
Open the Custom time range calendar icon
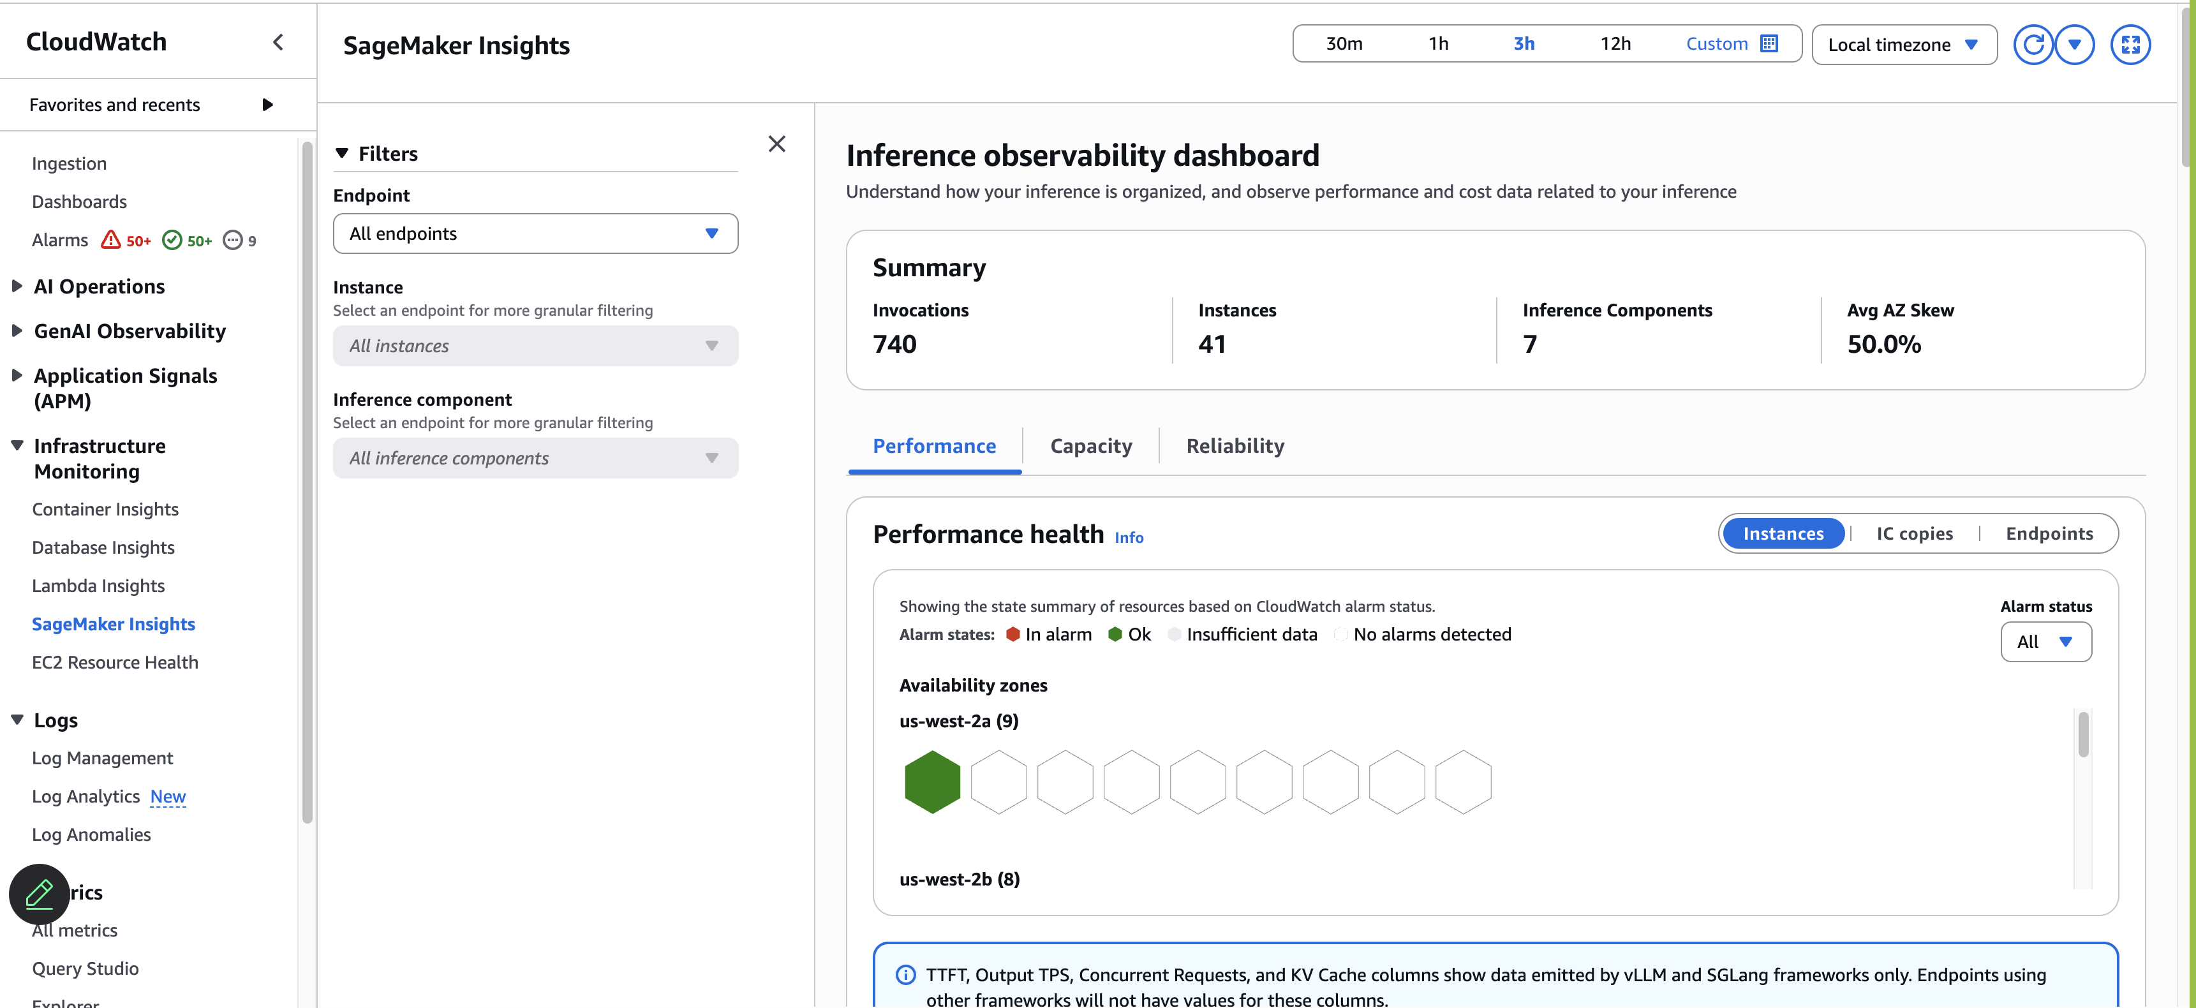point(1770,43)
